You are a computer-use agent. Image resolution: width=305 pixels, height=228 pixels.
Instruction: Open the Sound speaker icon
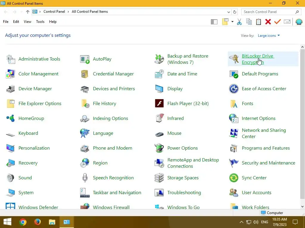[x=10, y=178]
